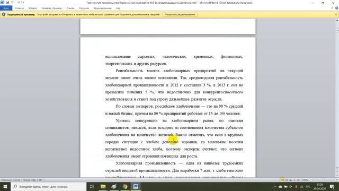The image size is (339, 191).
Task: Click the red antivirus tray icon
Action: (x=296, y=187)
